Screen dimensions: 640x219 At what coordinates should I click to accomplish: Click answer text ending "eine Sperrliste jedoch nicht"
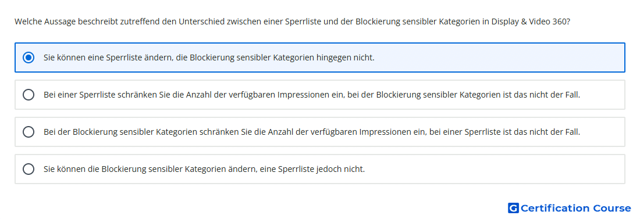204,169
